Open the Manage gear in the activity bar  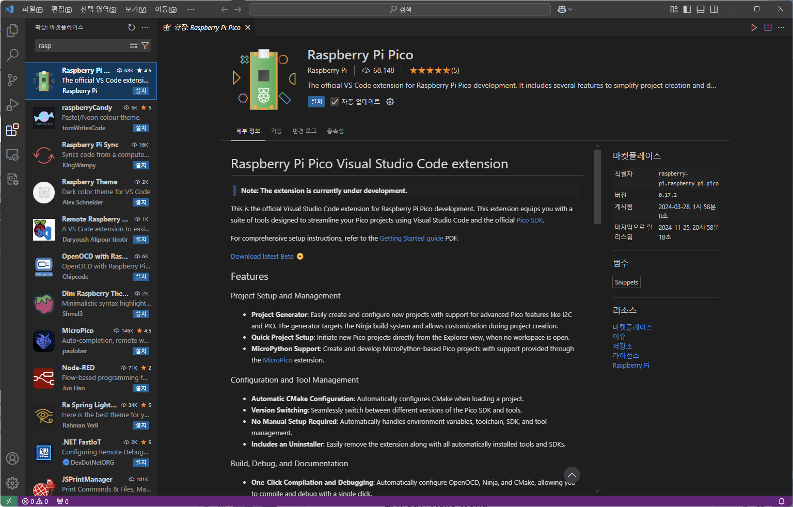pyautogui.click(x=12, y=483)
